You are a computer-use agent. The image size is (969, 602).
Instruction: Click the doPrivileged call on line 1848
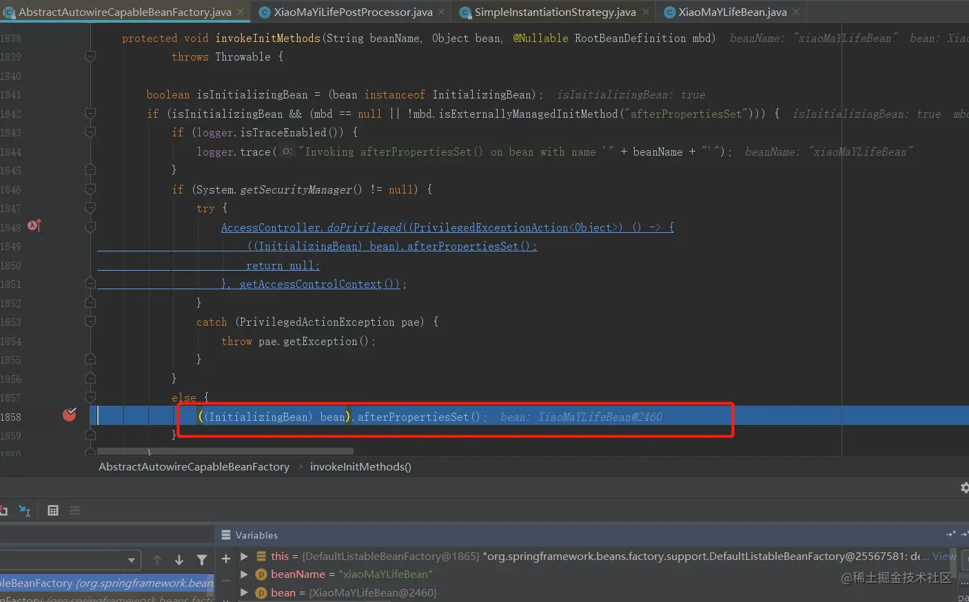(x=364, y=227)
